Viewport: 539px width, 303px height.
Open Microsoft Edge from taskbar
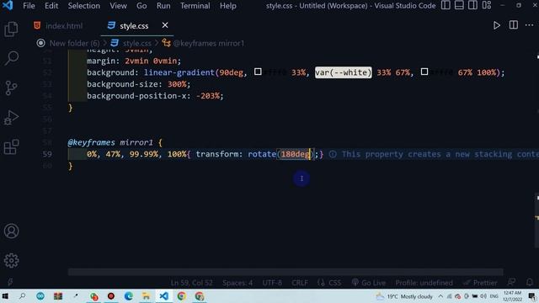tap(129, 296)
